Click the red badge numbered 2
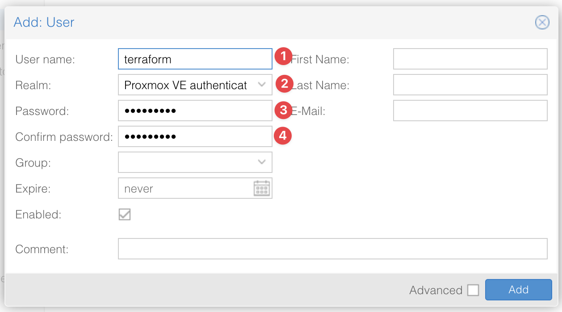This screenshot has width=562, height=312. 282,84
